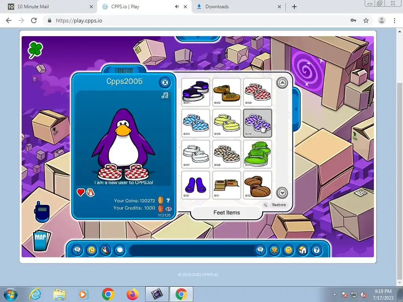Click the magnifier search icon near Restore
The image size is (403, 302).
[266, 205]
